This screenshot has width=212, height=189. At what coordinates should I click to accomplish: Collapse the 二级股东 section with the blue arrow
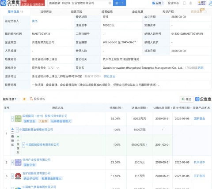click(x=12, y=129)
